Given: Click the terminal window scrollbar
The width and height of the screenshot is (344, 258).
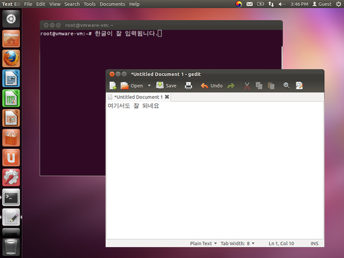Looking at the screenshot, I should [x=282, y=58].
